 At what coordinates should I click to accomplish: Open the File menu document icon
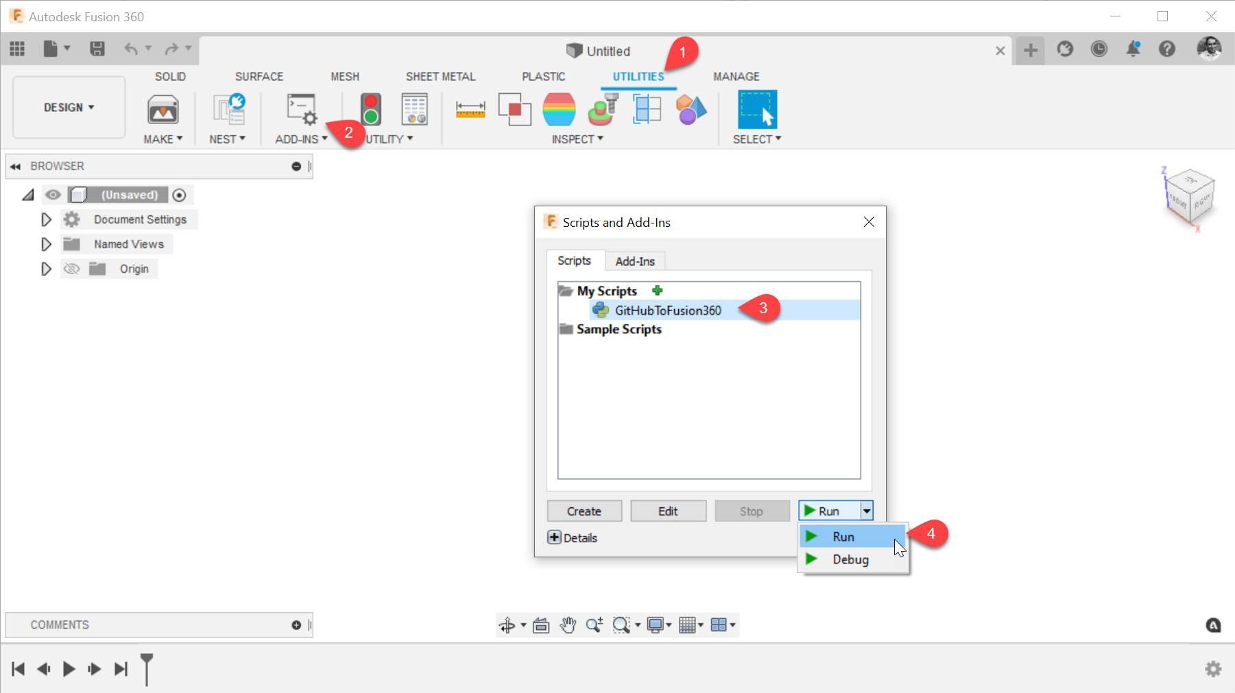50,49
